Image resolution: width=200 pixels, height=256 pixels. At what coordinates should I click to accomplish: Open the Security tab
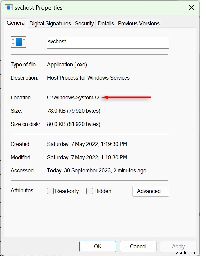[x=84, y=23]
